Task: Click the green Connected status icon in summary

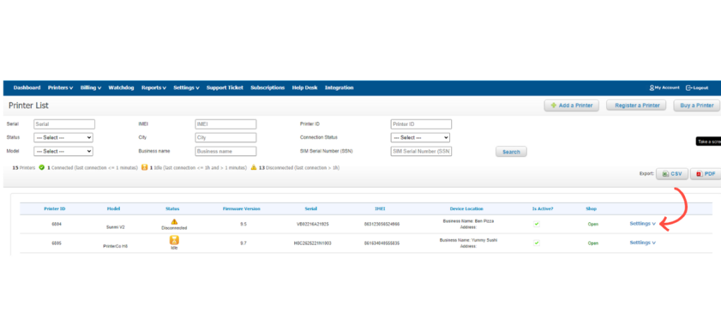Action: pyautogui.click(x=42, y=168)
